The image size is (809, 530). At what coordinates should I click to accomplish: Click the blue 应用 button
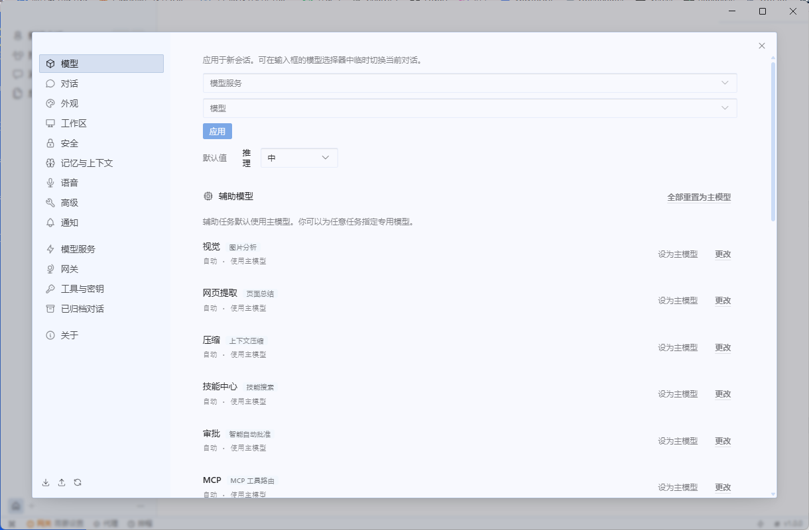218,131
